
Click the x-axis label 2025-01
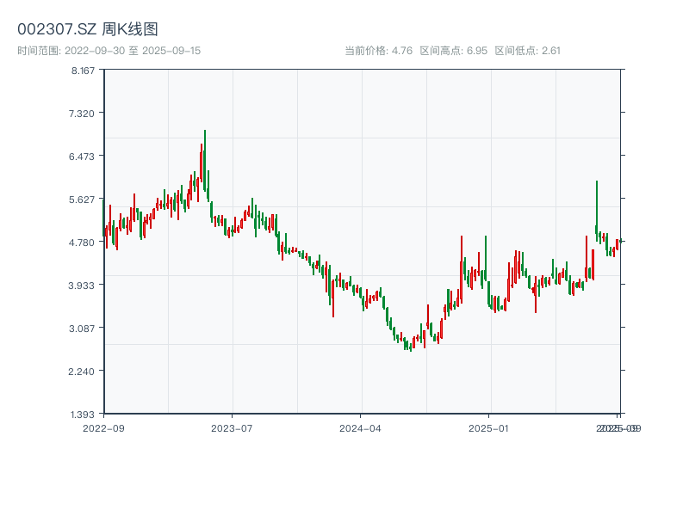pyautogui.click(x=488, y=428)
